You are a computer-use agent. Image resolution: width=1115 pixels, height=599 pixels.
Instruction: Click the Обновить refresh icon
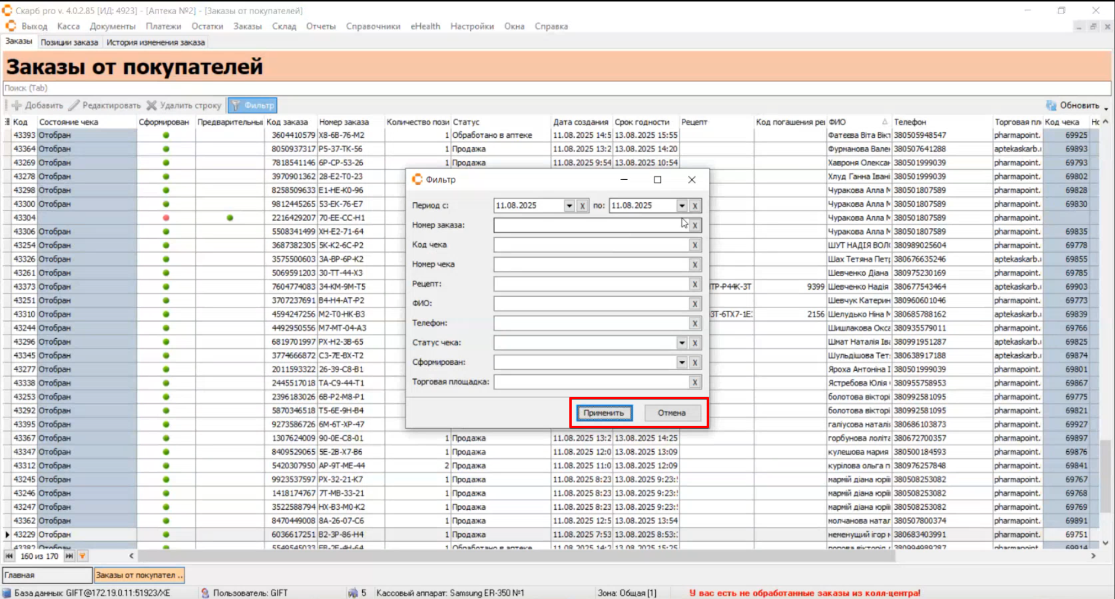[x=1051, y=105]
